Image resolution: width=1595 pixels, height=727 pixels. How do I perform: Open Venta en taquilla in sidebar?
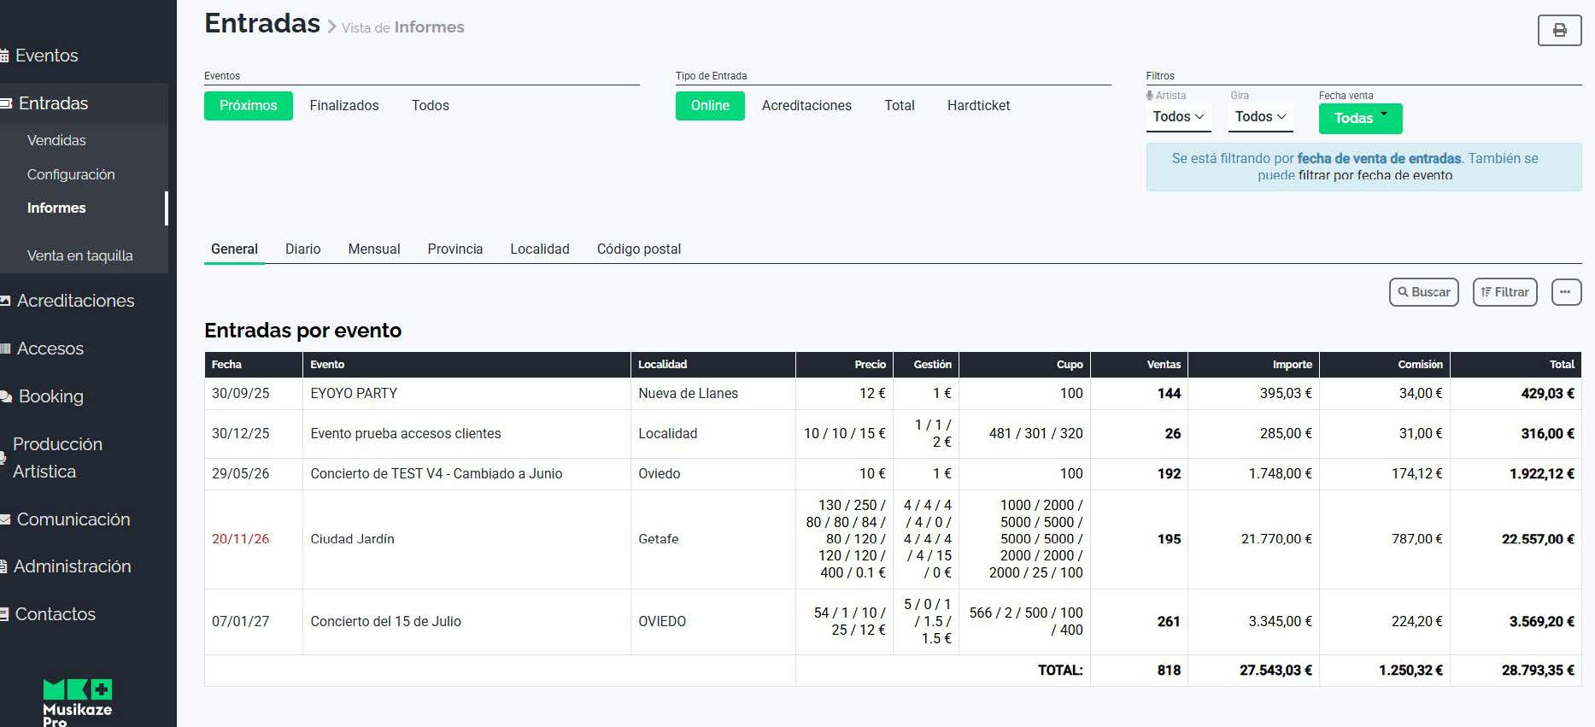tap(79, 255)
